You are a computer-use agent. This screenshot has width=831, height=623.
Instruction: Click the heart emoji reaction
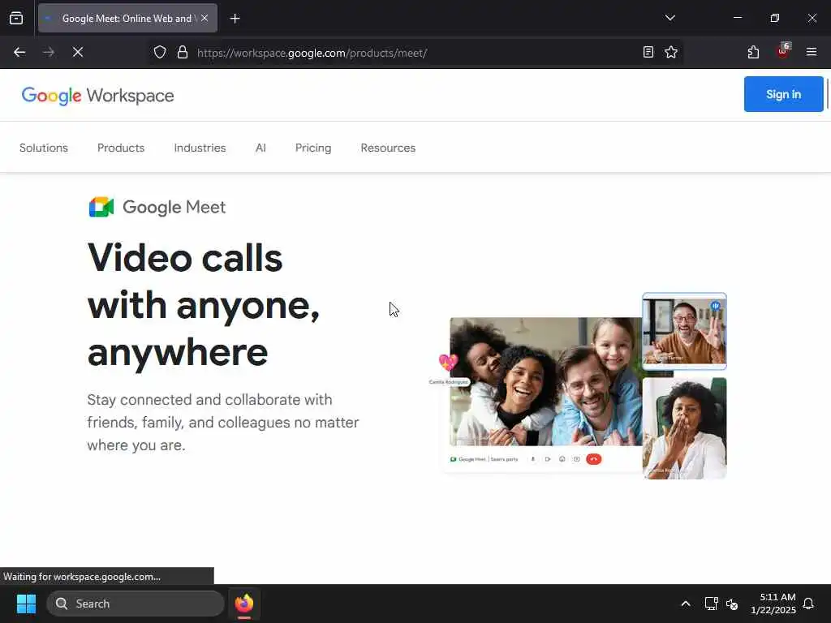[x=448, y=362]
